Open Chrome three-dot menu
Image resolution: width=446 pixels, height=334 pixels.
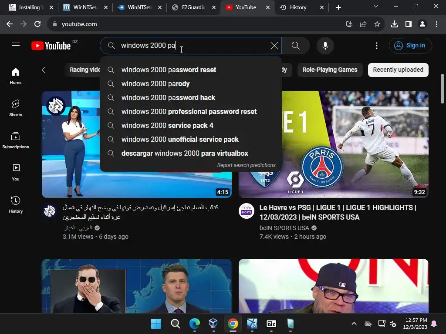pyautogui.click(x=436, y=24)
